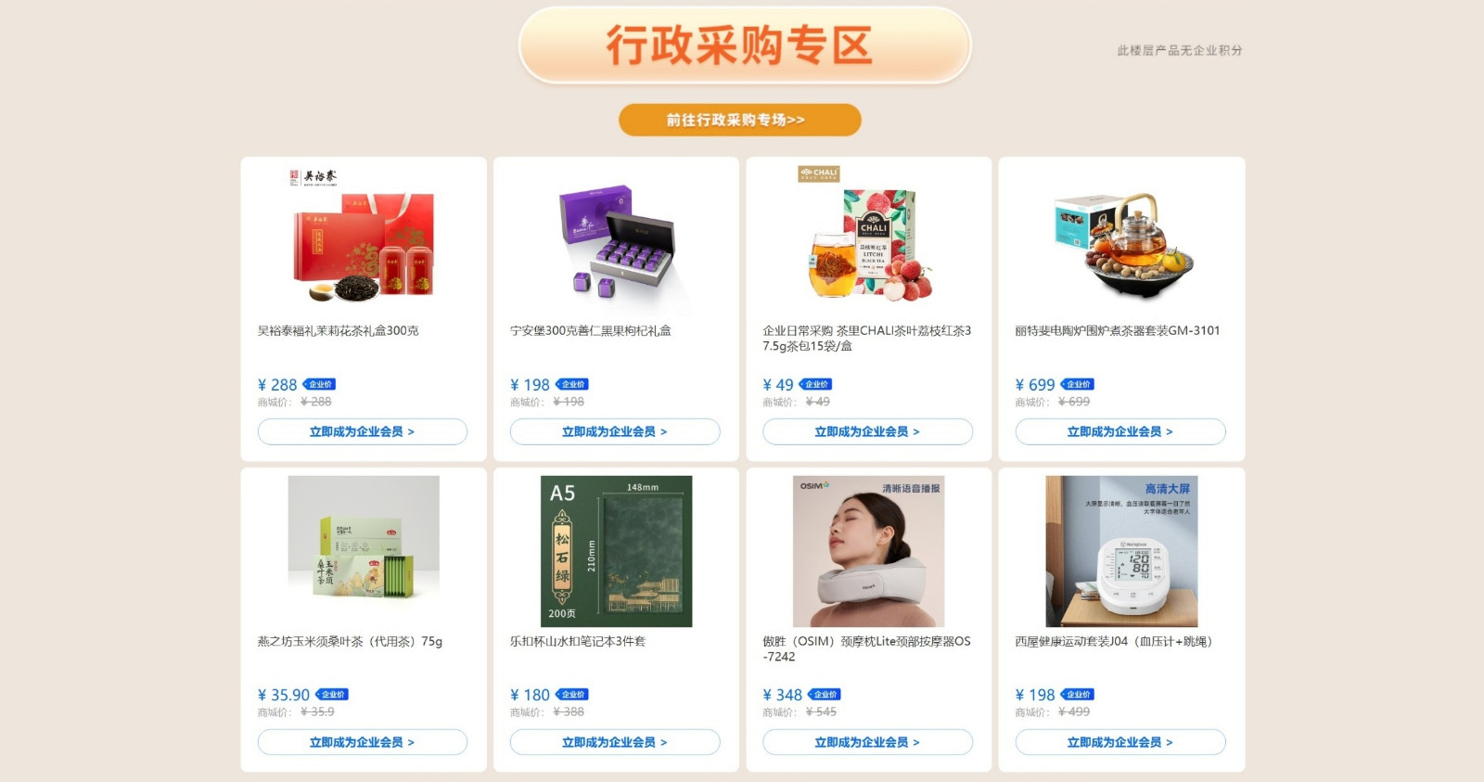Open the OSIM neck massager product image

click(869, 551)
